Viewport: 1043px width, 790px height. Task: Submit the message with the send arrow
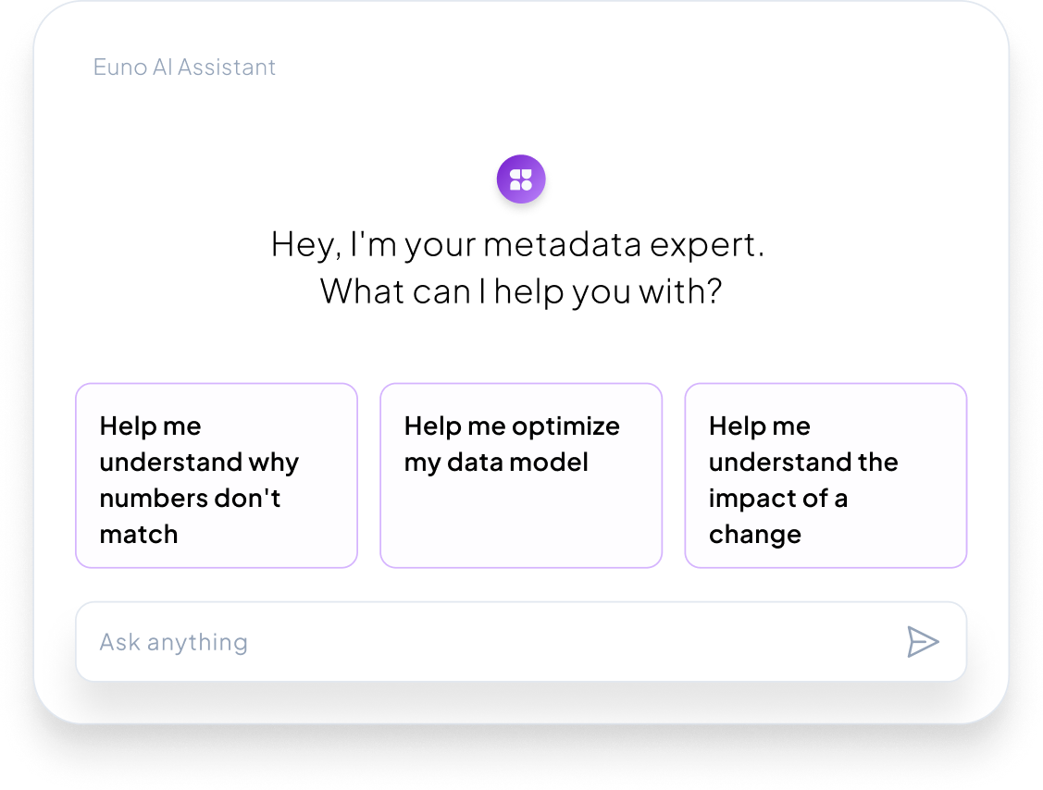(923, 642)
